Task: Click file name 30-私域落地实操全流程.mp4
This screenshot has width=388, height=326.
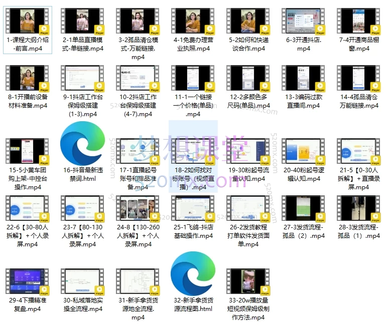Action: (x=83, y=304)
